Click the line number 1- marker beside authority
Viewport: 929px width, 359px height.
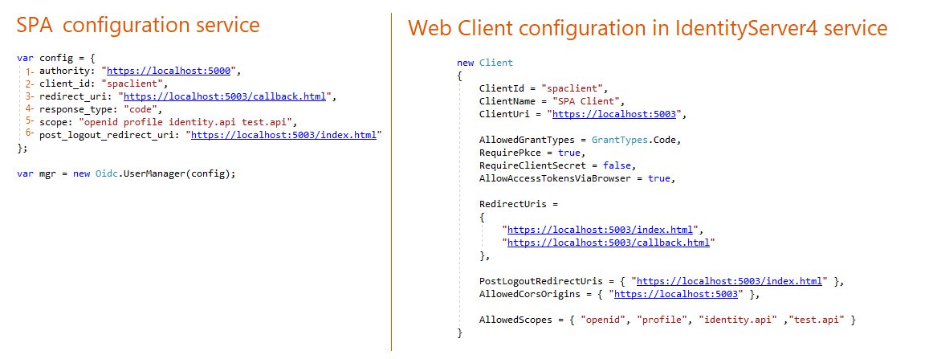point(29,71)
